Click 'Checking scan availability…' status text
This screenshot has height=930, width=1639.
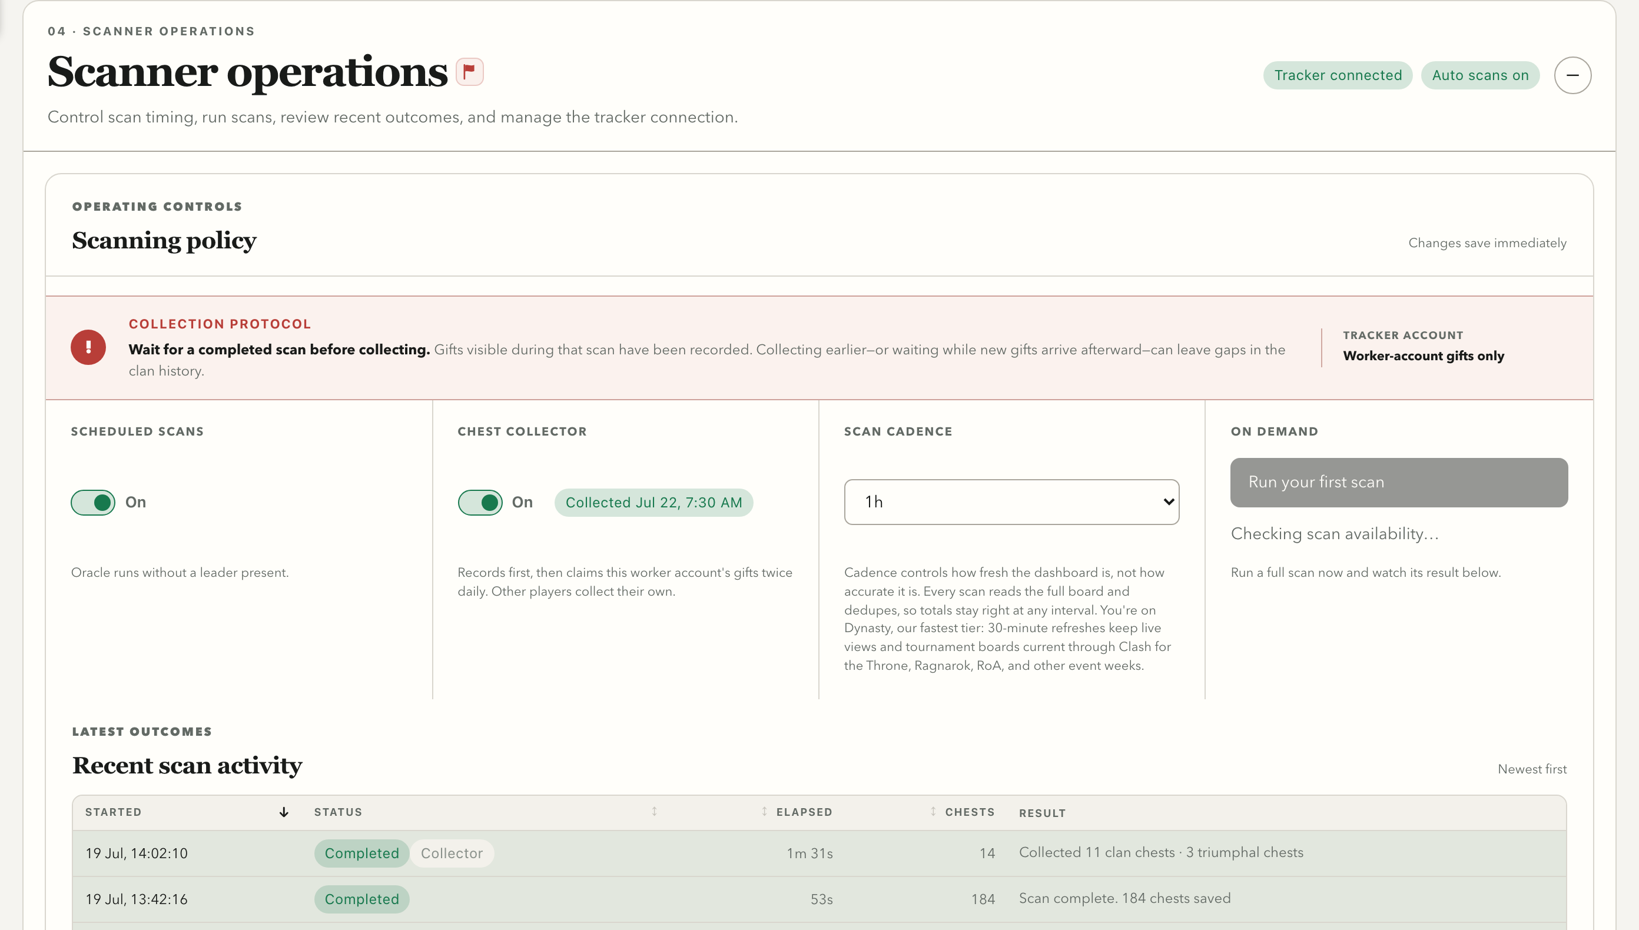coord(1334,534)
